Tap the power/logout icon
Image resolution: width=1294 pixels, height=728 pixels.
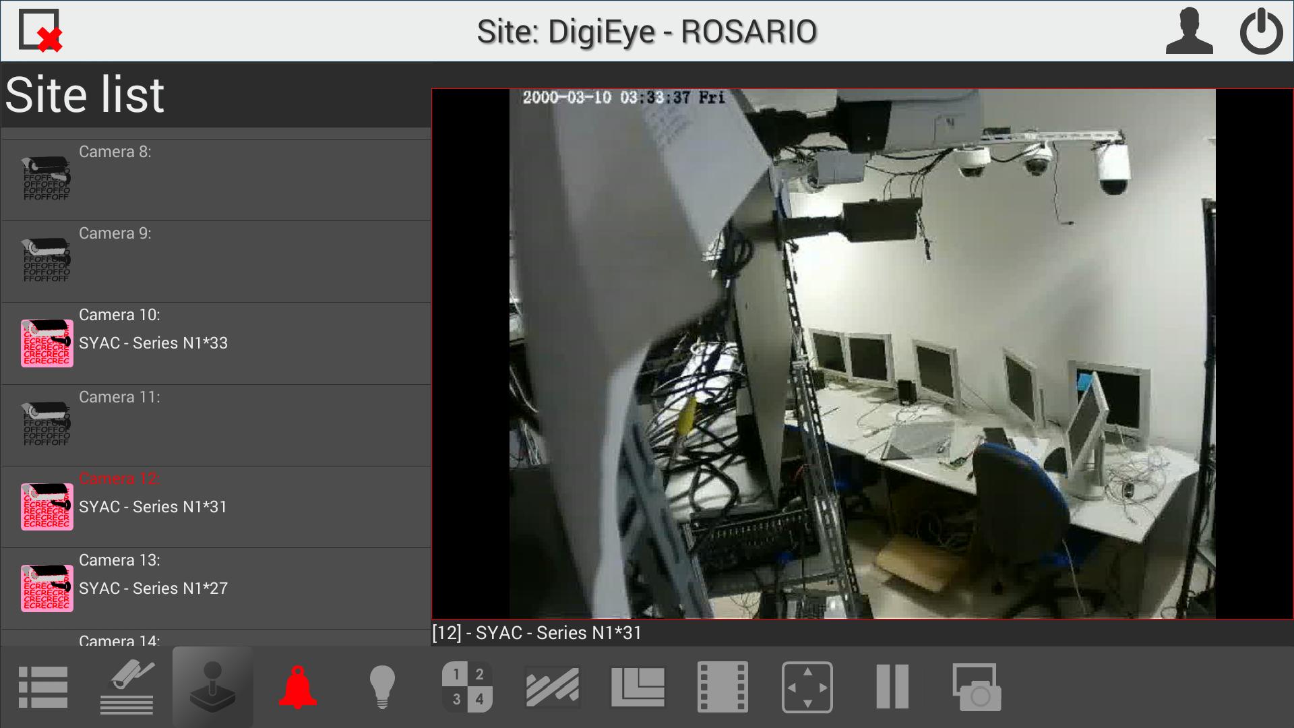click(1261, 31)
